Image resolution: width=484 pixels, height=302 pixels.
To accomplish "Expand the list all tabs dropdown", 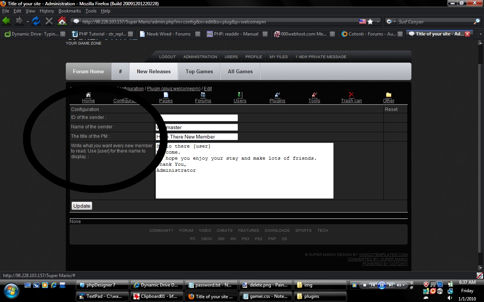I will [480, 34].
